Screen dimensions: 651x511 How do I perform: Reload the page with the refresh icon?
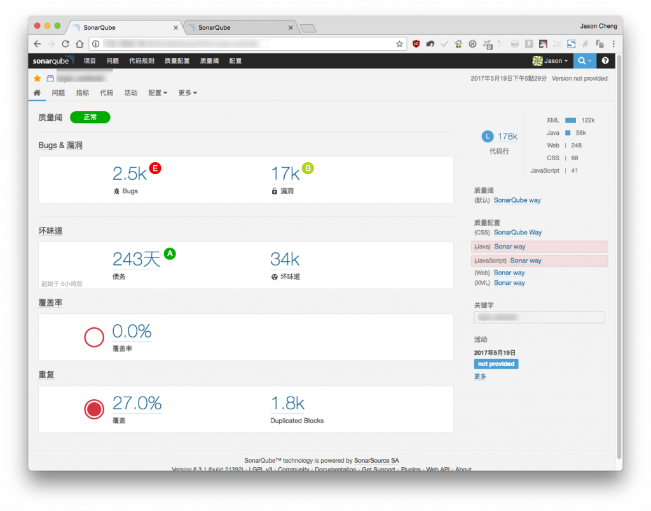tap(65, 44)
